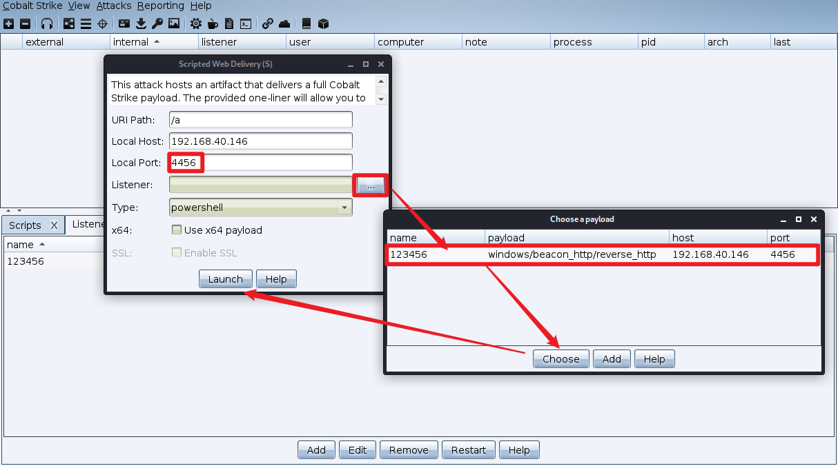This screenshot has height=466, width=838.
Task: Click the connect to team server plus icon
Action: point(9,23)
